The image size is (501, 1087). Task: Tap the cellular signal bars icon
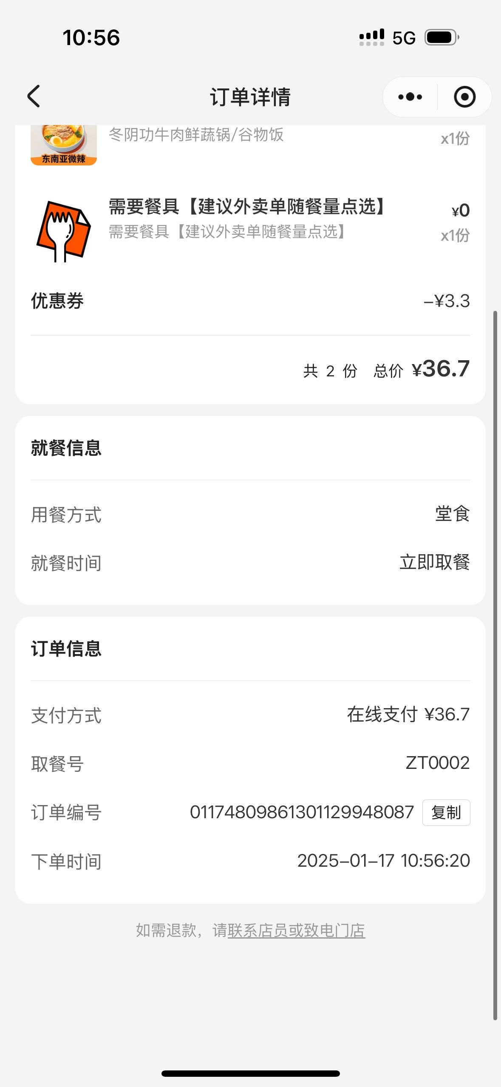372,37
